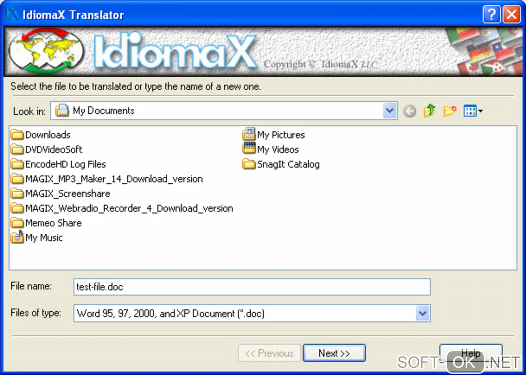Select the MAGIX_Screenshare entry
Screen dimensions: 526x375
pyautogui.click(x=68, y=194)
